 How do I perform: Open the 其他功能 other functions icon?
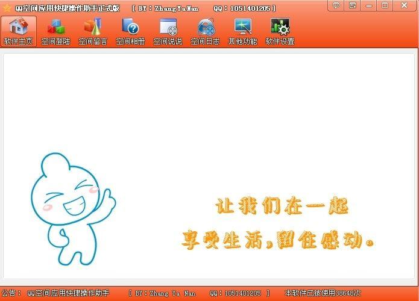coord(242,31)
